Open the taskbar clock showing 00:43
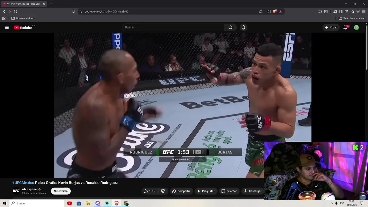 click(x=352, y=203)
